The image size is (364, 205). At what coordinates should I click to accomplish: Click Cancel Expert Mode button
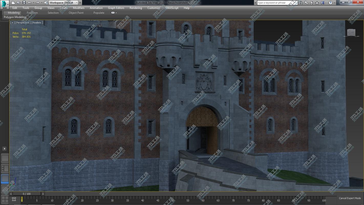[x=350, y=198]
